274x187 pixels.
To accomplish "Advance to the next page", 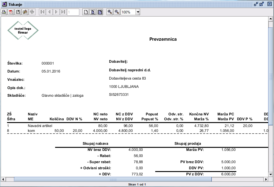I will point(56,12).
